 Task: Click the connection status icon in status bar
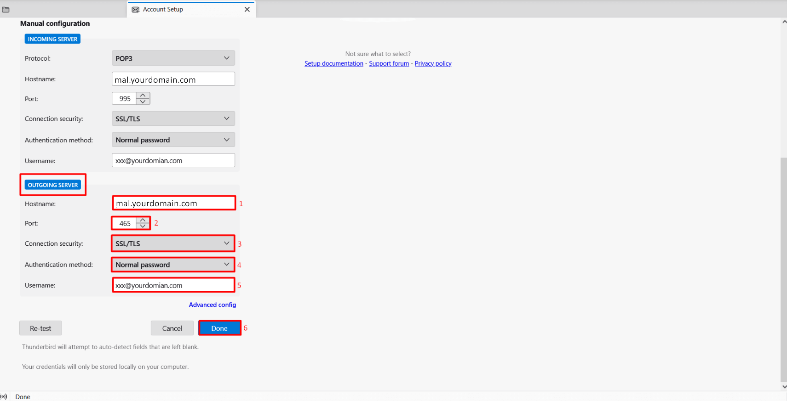(4, 396)
